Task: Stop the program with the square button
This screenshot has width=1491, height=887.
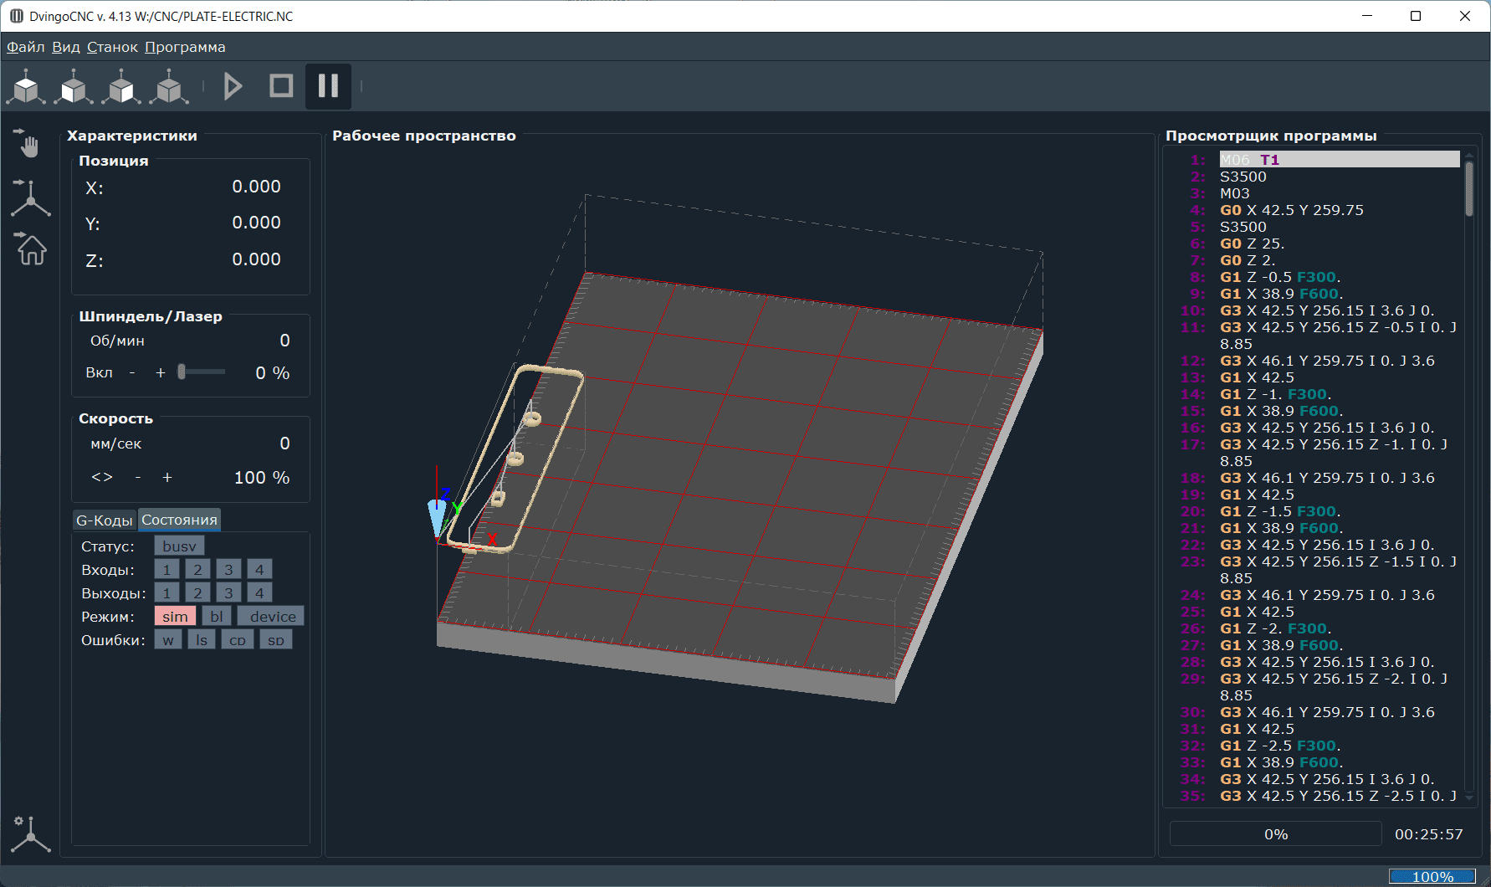Action: [x=281, y=86]
